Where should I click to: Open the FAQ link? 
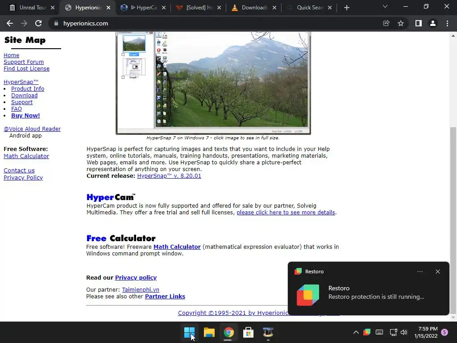pyautogui.click(x=17, y=109)
